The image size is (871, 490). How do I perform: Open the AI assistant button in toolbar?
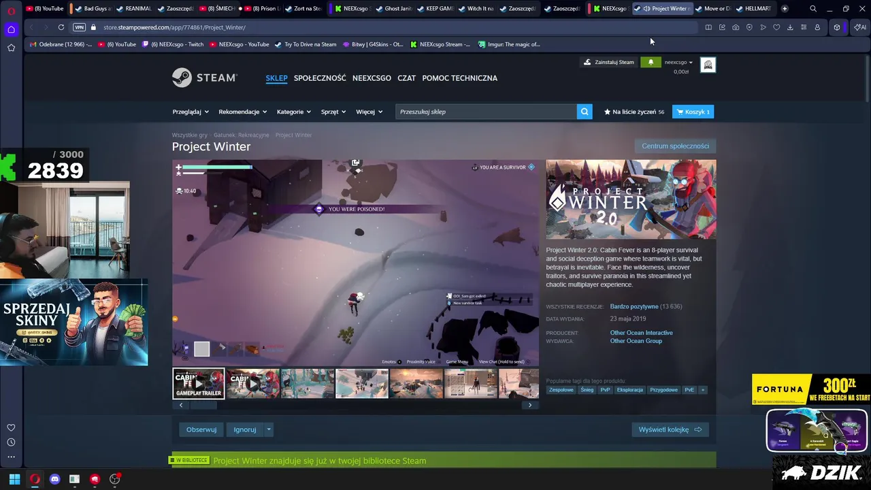[860, 27]
